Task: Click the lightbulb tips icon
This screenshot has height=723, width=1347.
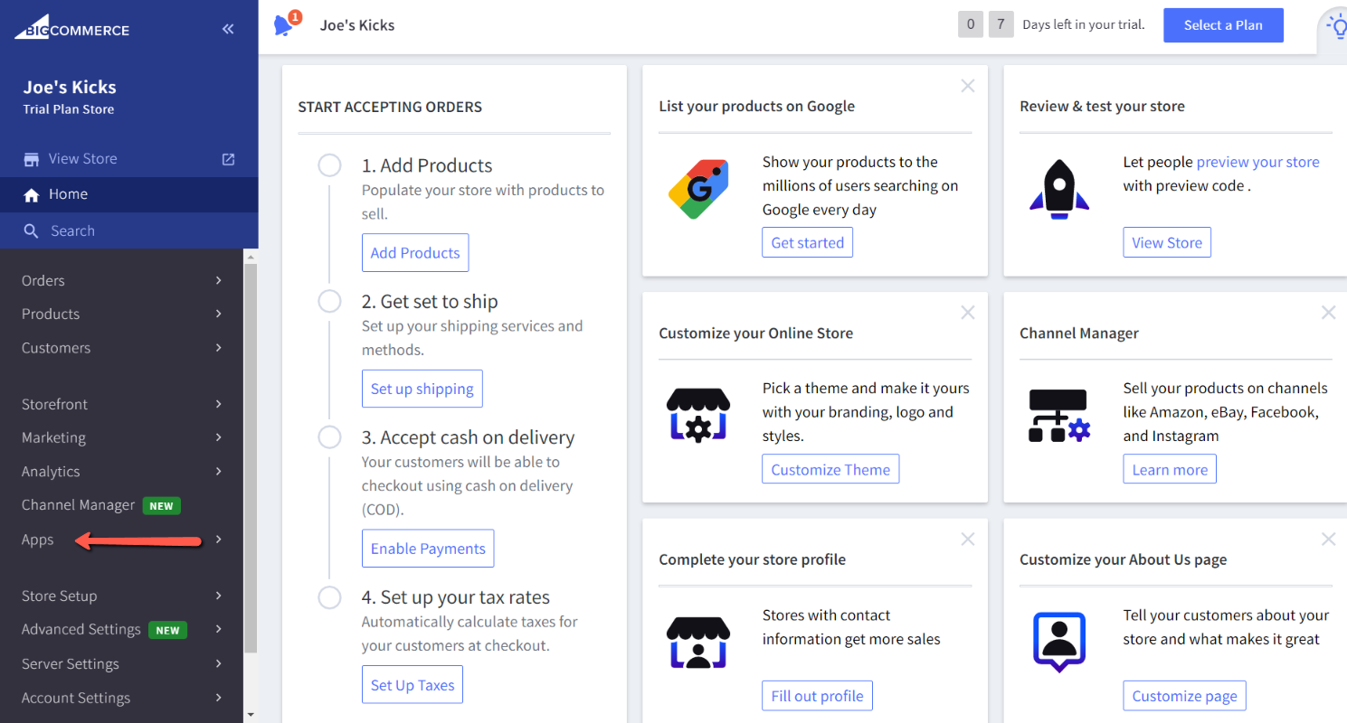Action: pos(1336,27)
